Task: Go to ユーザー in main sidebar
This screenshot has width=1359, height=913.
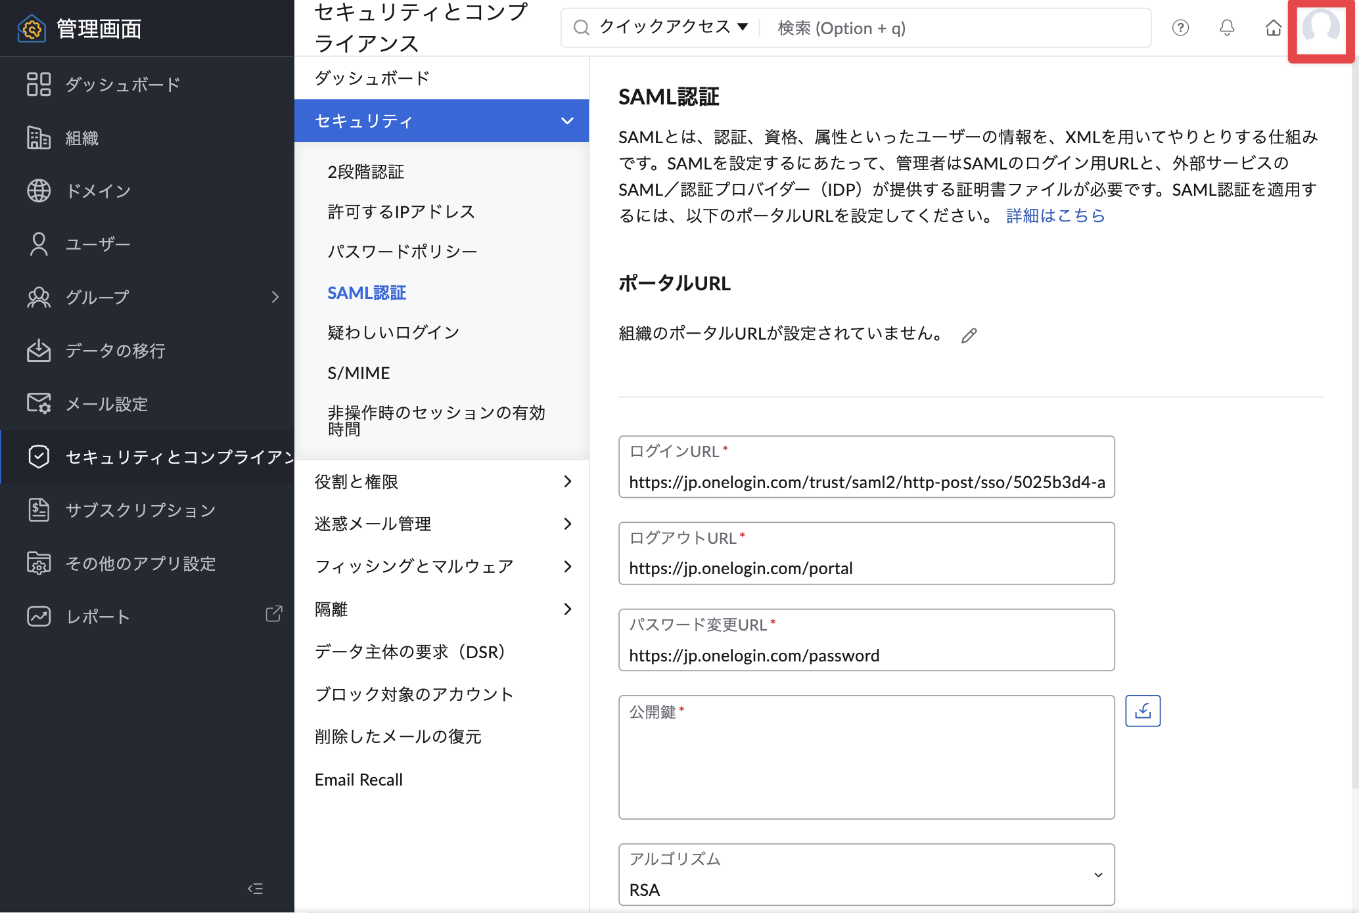Action: coord(98,244)
